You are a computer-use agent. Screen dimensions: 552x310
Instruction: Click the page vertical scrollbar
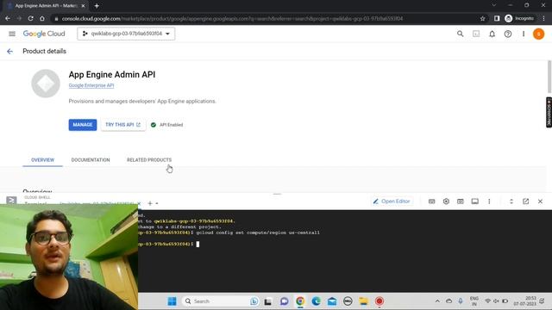[x=549, y=77]
